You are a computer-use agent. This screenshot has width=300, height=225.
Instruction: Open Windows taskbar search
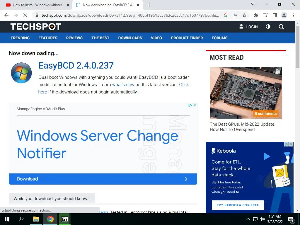[x=21, y=219]
